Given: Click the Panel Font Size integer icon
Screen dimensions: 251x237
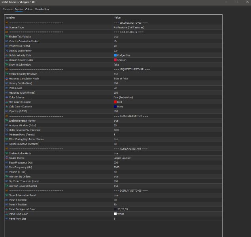Looking at the screenshot, I should 7,218.
